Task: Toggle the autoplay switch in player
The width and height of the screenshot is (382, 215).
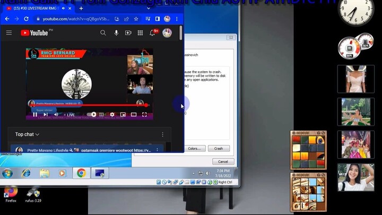Action: tap(92, 114)
